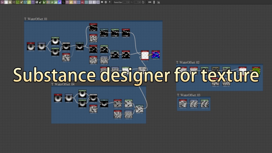Add a Directional Warp node
272x153 pixels.
click(25, 2)
